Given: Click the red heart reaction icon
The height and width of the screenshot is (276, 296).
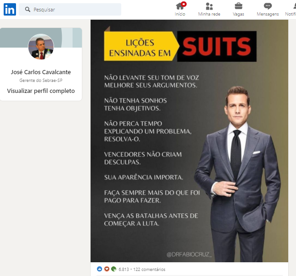Looking at the screenshot, I should pos(107,269).
